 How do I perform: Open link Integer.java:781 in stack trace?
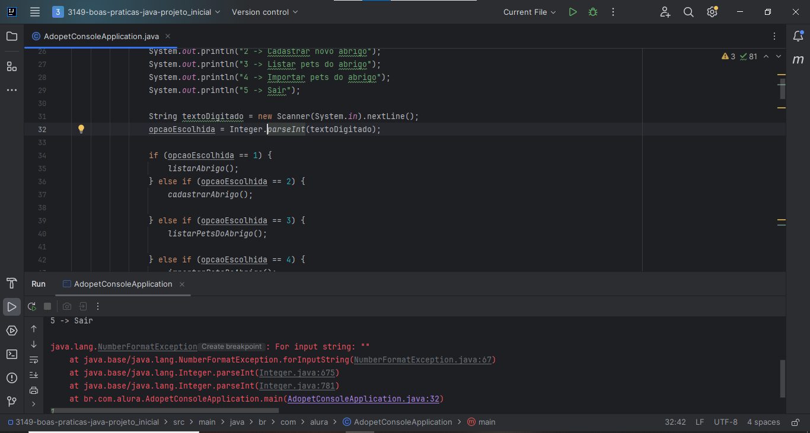(297, 386)
